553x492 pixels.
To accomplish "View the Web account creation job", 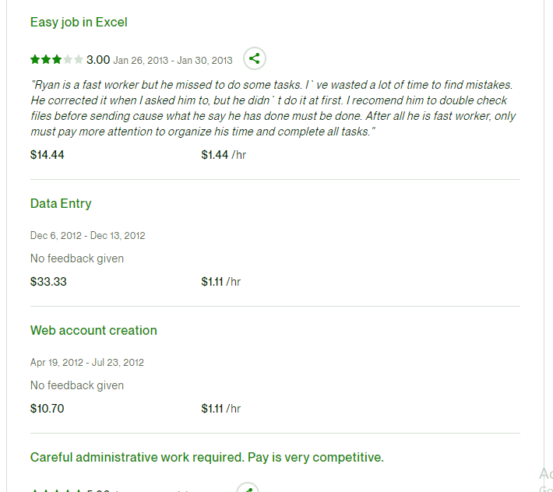I will [93, 330].
